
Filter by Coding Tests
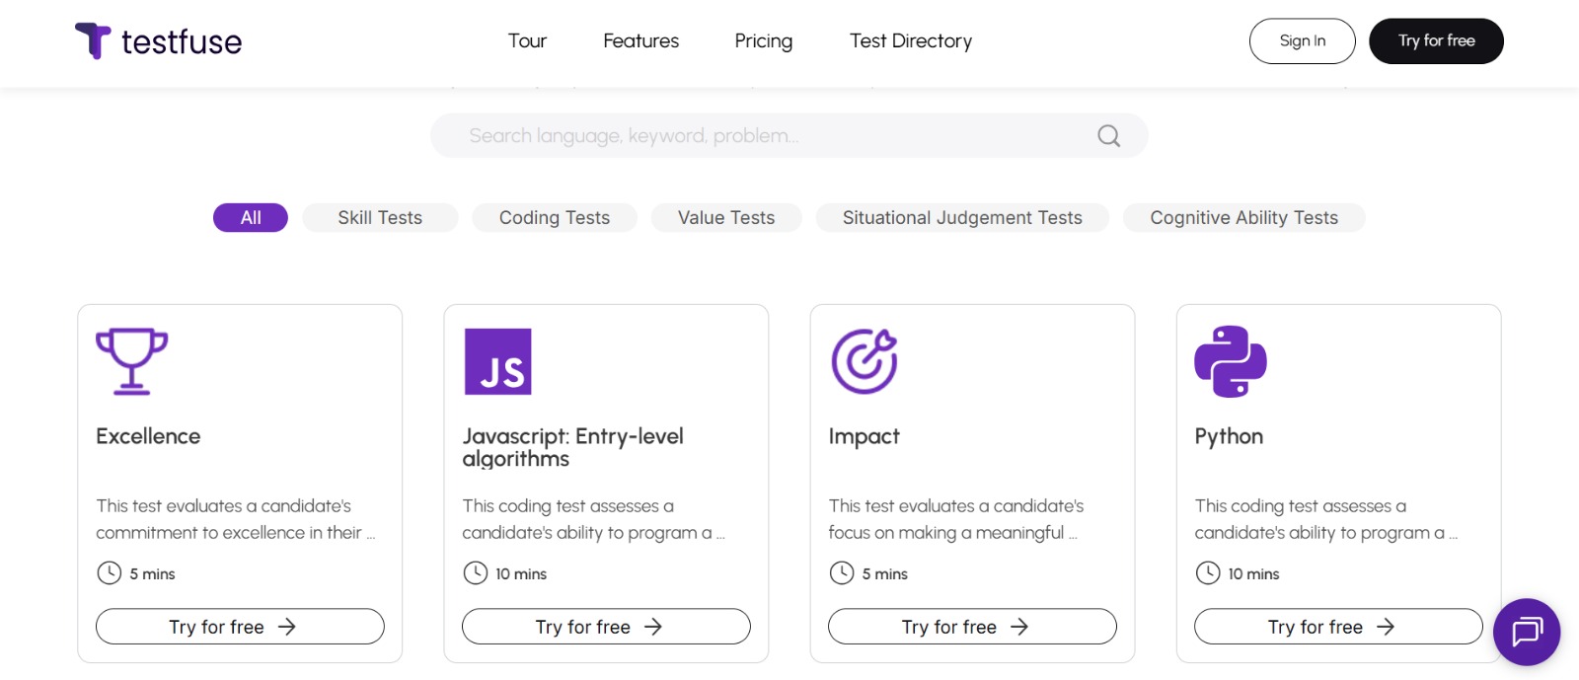[x=555, y=218]
